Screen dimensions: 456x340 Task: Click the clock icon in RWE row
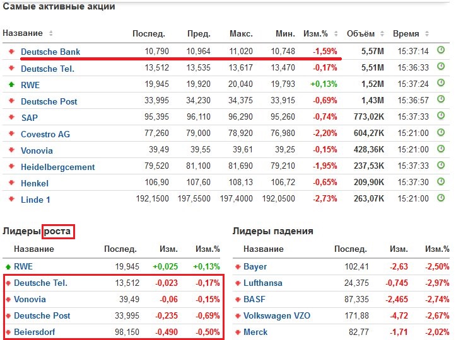click(441, 84)
